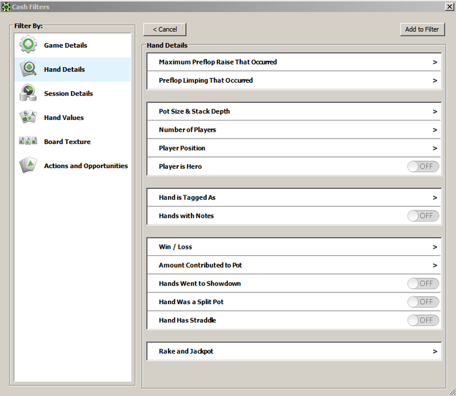Close the Cash Filters window
Image resolution: width=456 pixels, height=396 pixels.
[449, 7]
